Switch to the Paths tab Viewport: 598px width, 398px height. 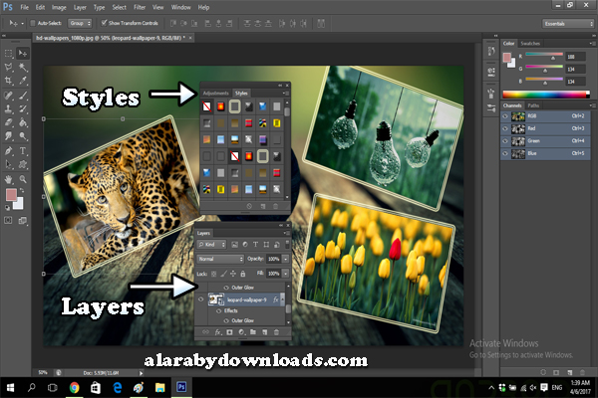[x=533, y=105]
